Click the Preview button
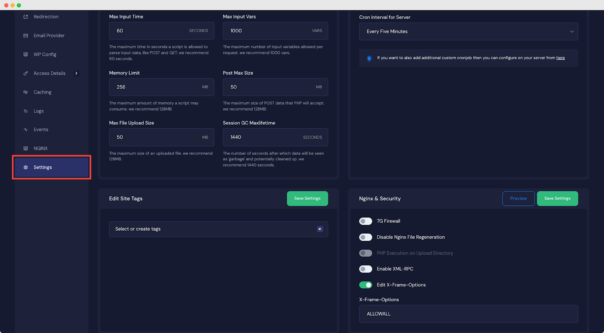Screen dimensions: 604x333 [x=518, y=199]
